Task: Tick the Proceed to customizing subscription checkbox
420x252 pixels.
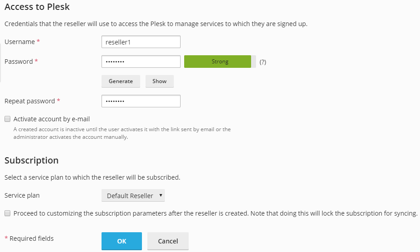Action: 7,213
